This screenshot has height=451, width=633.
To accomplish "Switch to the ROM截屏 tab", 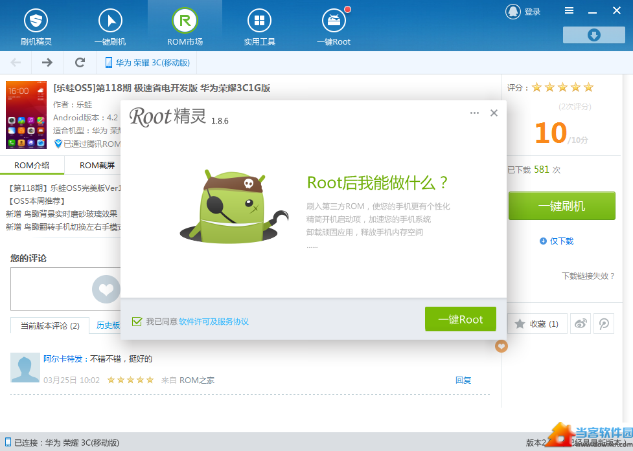I will (x=97, y=165).
